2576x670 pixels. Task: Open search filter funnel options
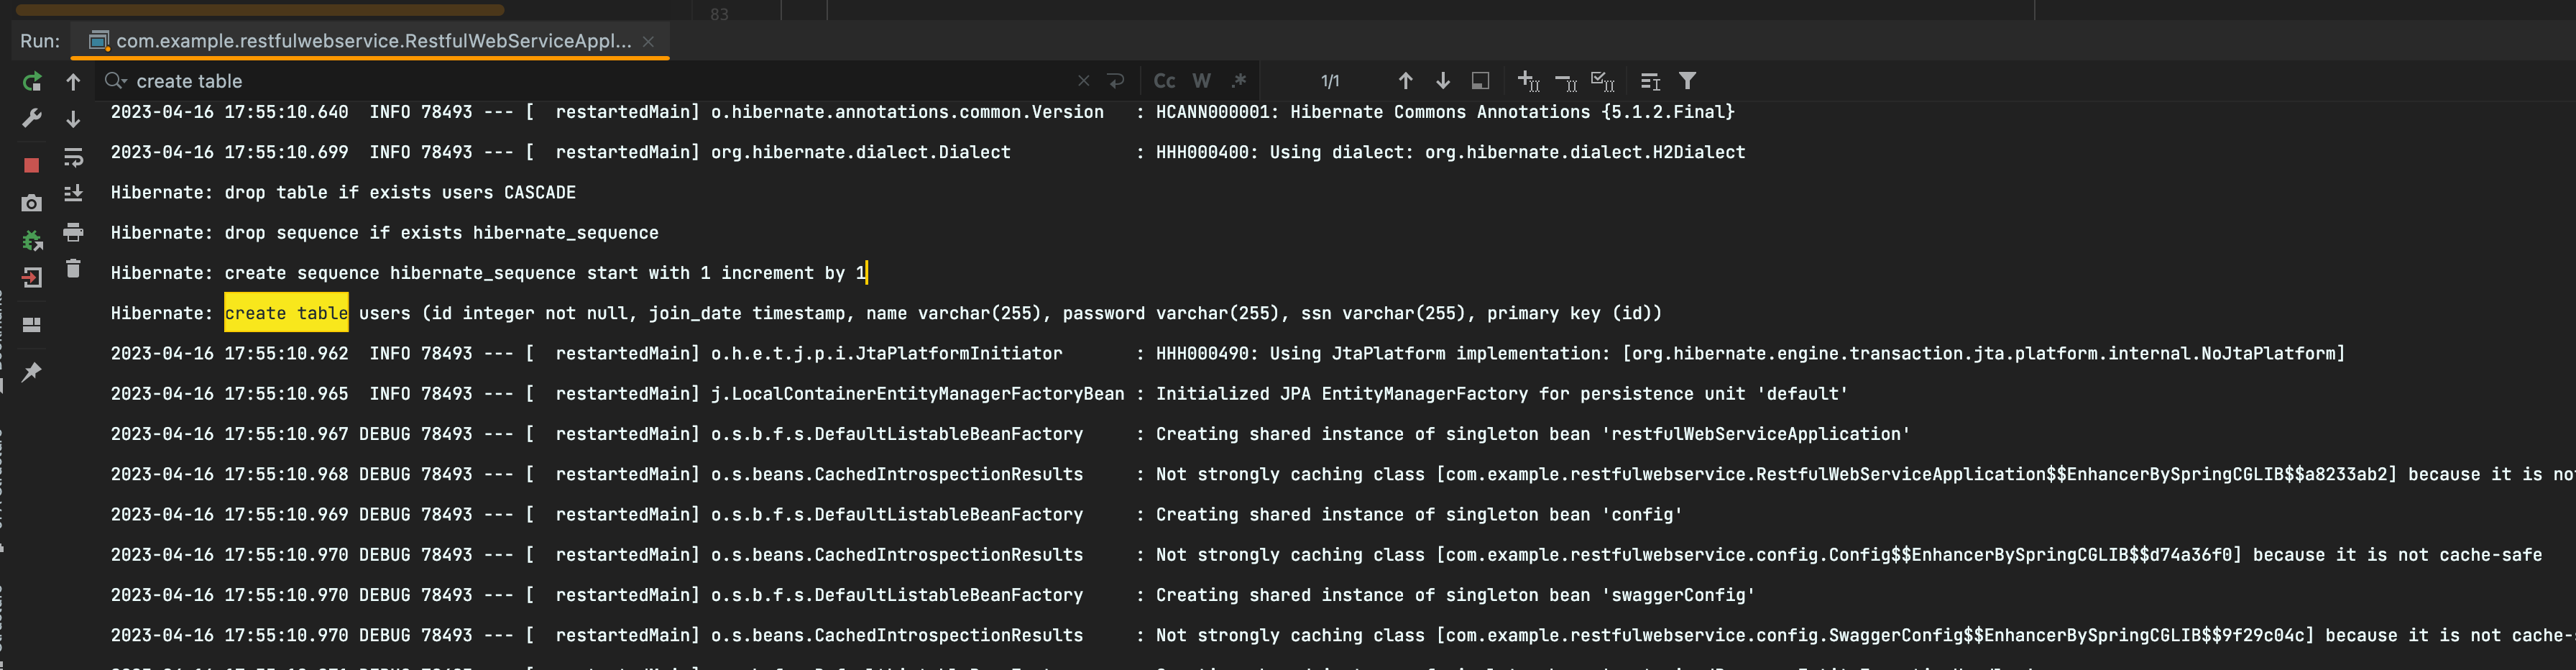(1687, 81)
